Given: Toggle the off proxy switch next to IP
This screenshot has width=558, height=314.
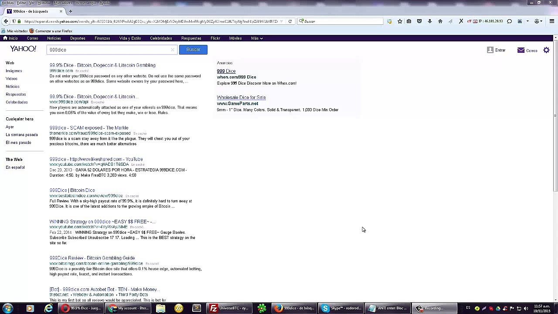Looking at the screenshot, I should 469,21.
